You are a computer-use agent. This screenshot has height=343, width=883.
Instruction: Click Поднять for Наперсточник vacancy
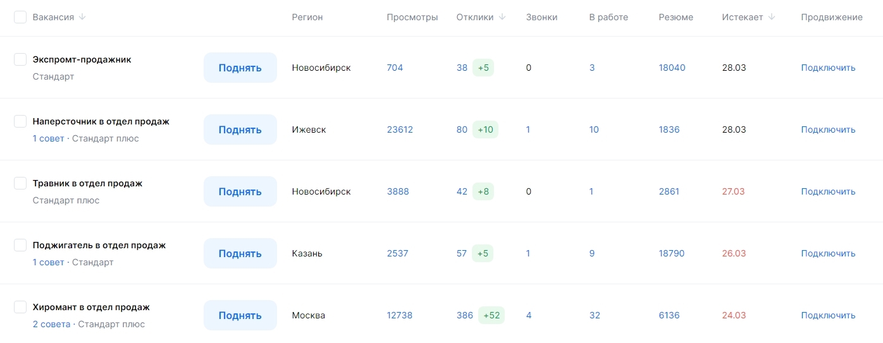point(240,129)
